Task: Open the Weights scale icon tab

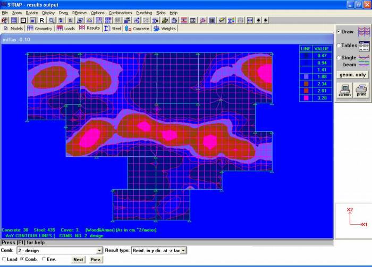Action: [x=165, y=29]
